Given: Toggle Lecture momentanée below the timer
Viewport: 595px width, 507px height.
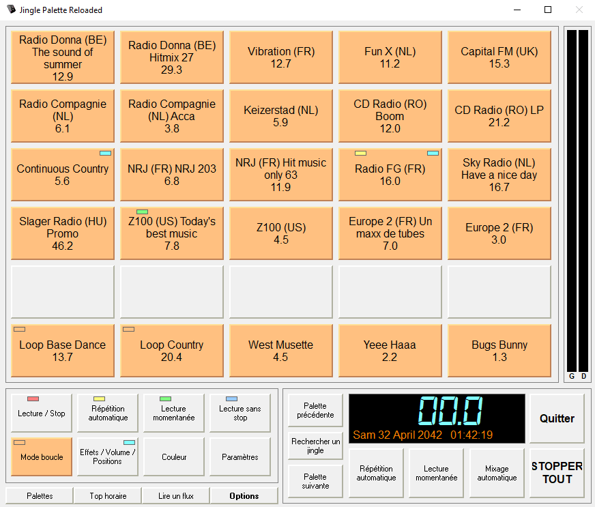Looking at the screenshot, I should [x=437, y=473].
